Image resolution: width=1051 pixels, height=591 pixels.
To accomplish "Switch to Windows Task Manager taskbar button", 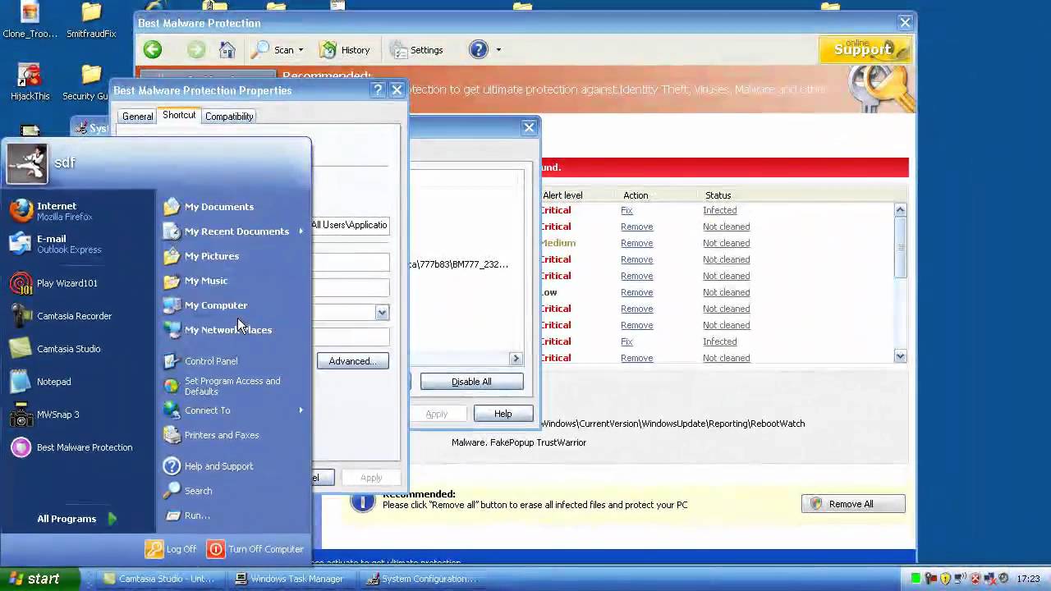I will [x=290, y=579].
